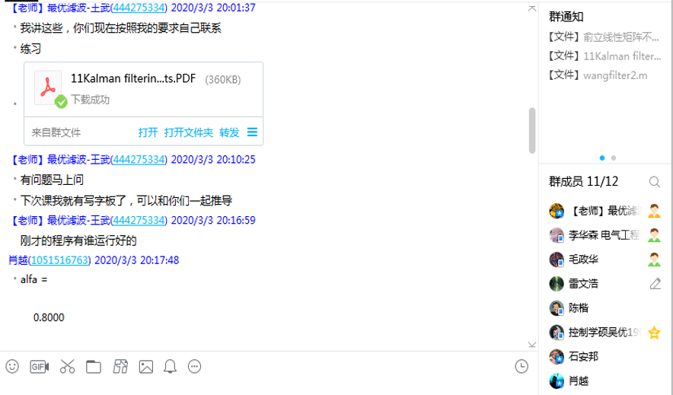Viewport: 673px width, 395px height.
Task: Click the chat vertical scrollbar thumb
Action: point(532,130)
